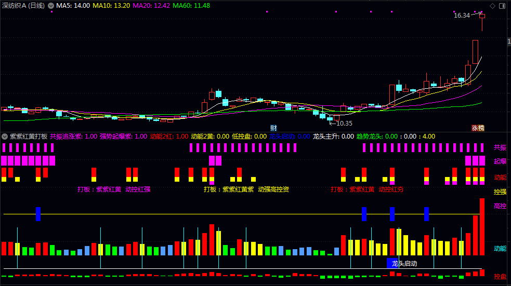Click the 控盘 label at bottom right
The image size is (511, 286).
tap(500, 276)
